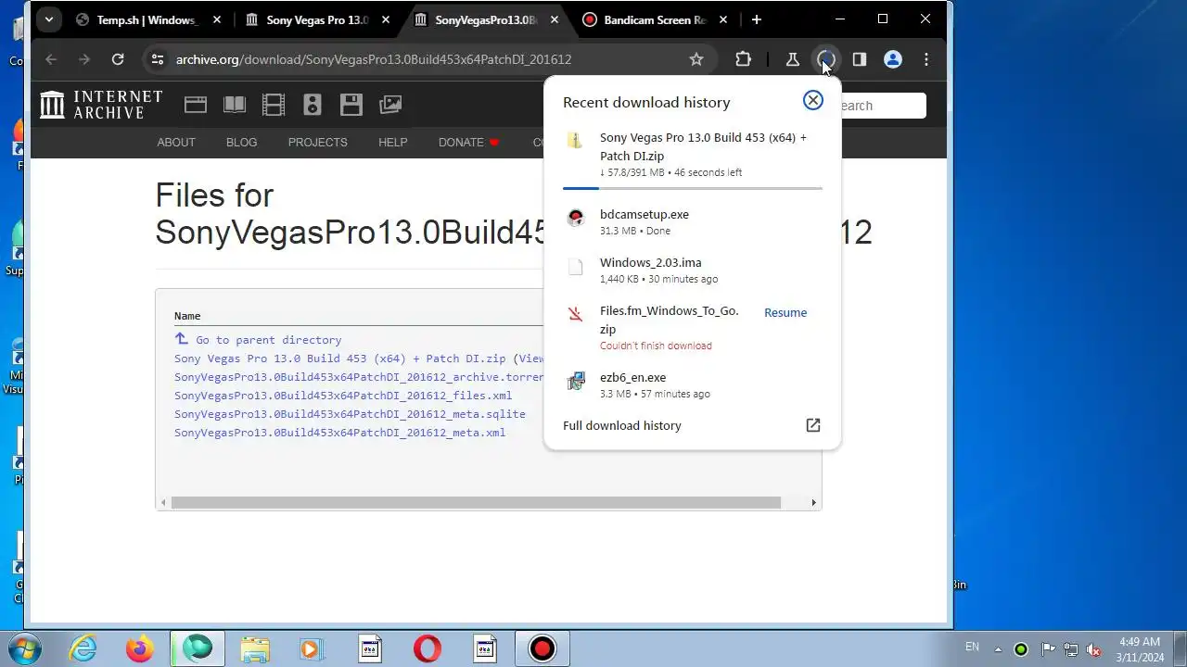Open a new browser tab
The width and height of the screenshot is (1187, 667).
[757, 19]
